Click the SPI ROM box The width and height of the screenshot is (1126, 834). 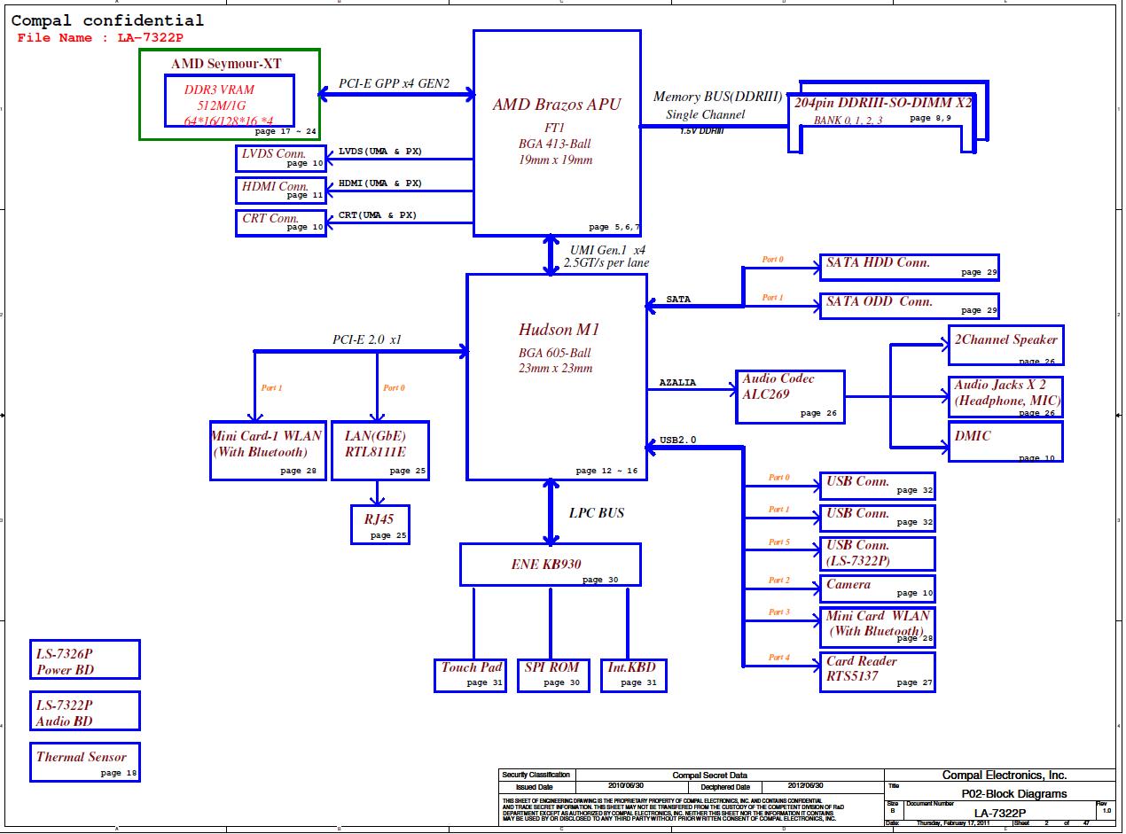(x=553, y=675)
